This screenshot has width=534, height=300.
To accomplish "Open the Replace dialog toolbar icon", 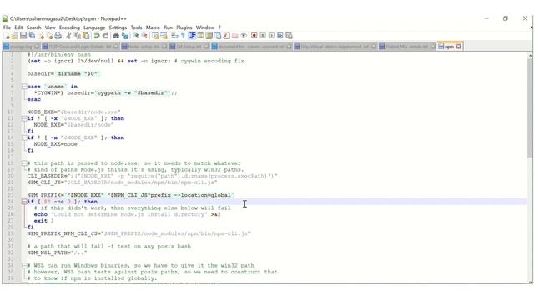I will 125,36.
